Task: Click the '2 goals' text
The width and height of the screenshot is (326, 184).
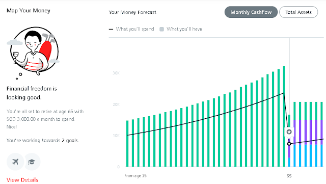Action: [x=70, y=141]
